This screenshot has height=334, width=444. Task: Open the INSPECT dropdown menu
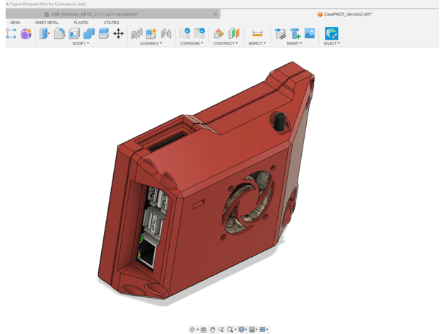coord(257,43)
